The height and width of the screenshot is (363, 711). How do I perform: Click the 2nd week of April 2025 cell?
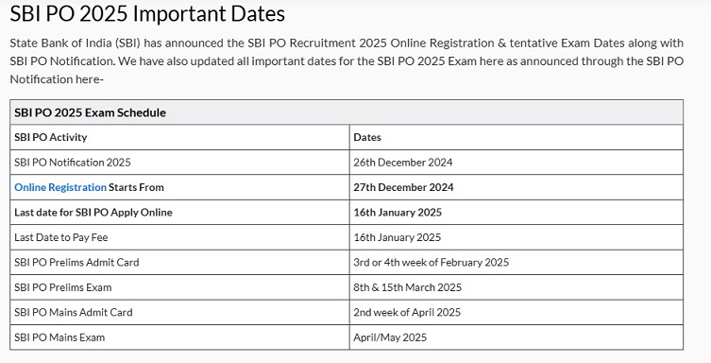click(x=516, y=312)
